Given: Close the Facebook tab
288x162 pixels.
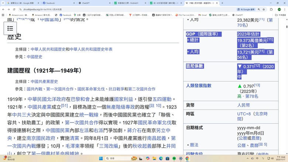Looking at the screenshot, I should (74, 3).
